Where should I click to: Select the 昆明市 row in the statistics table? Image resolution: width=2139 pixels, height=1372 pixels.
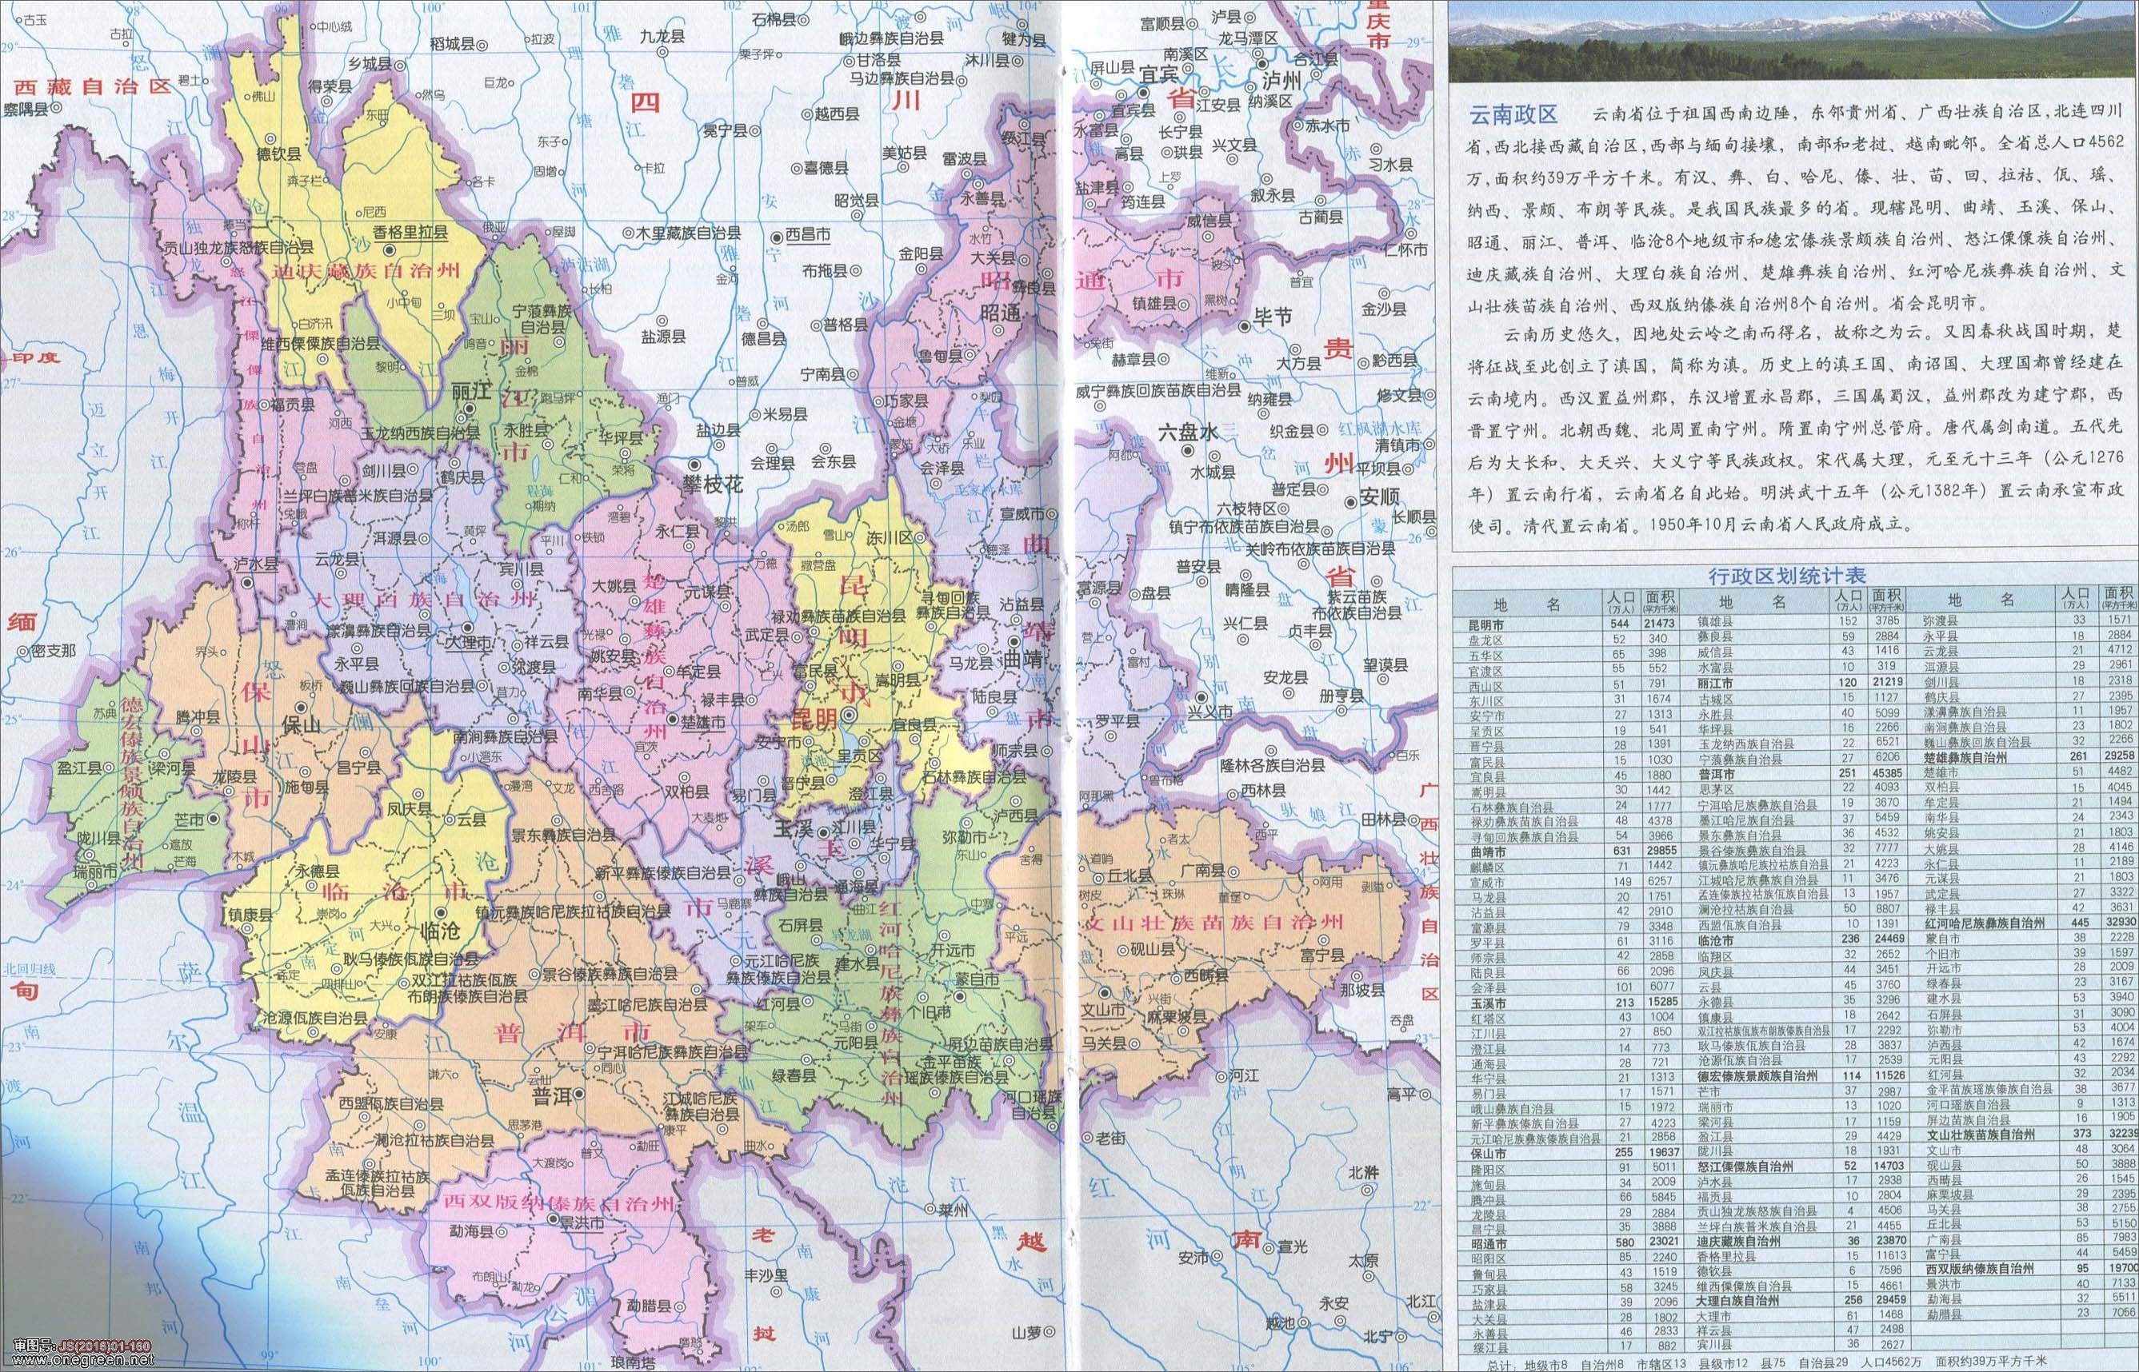pyautogui.click(x=1486, y=624)
